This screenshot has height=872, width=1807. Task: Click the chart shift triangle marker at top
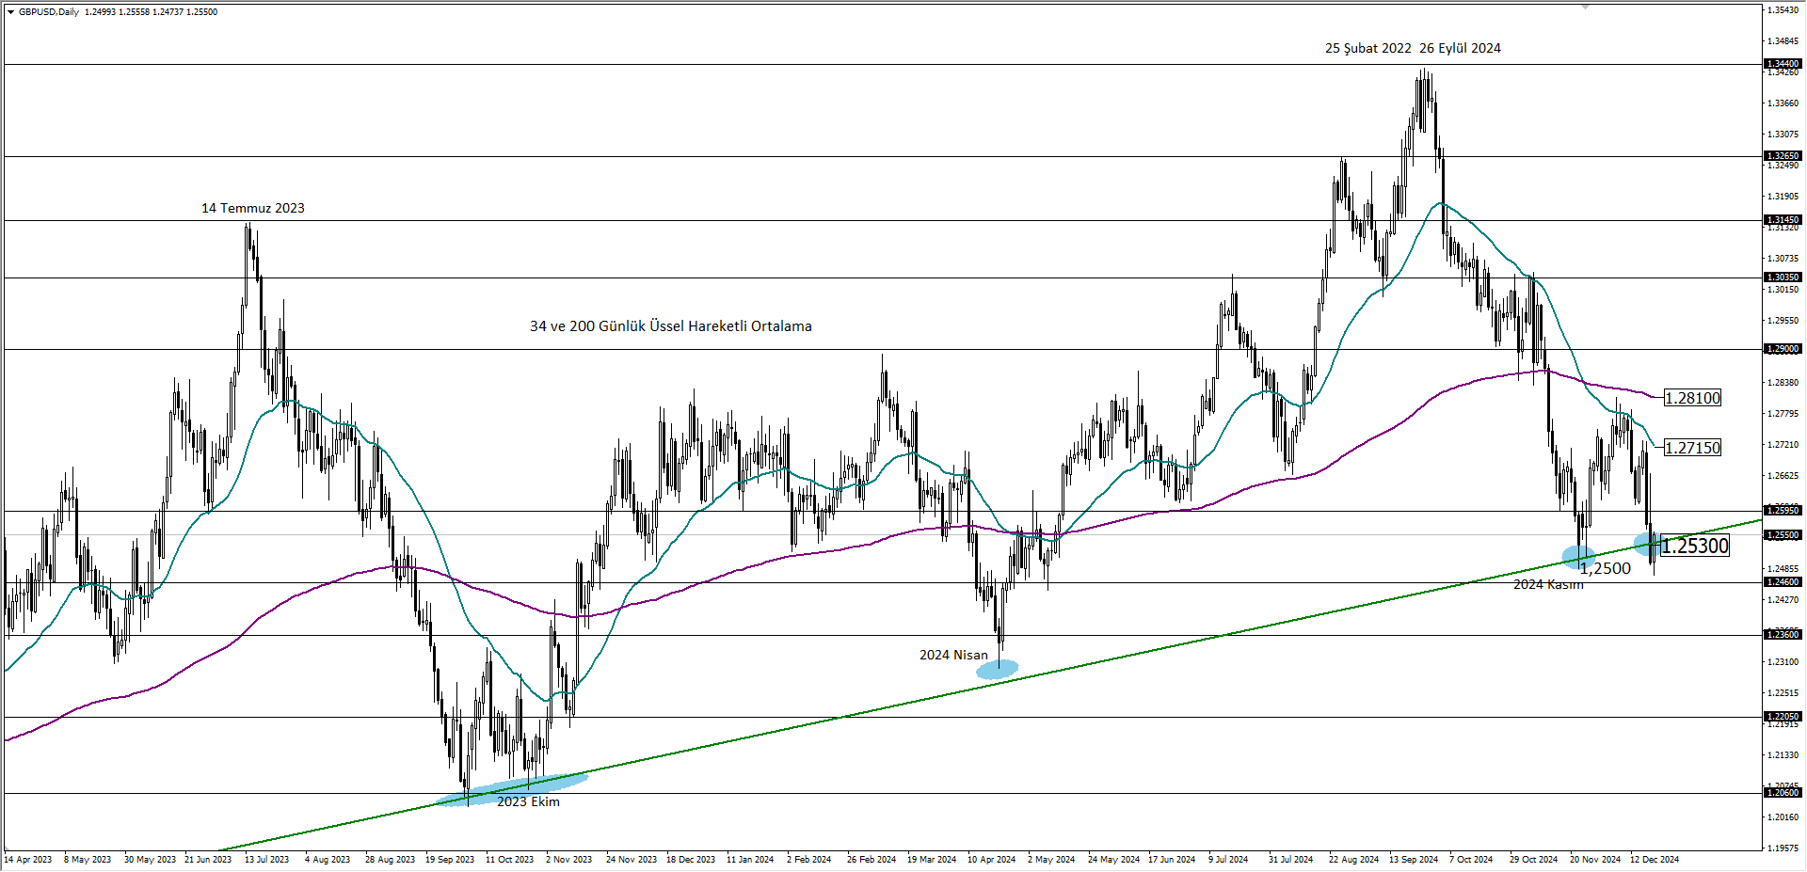tap(1585, 7)
